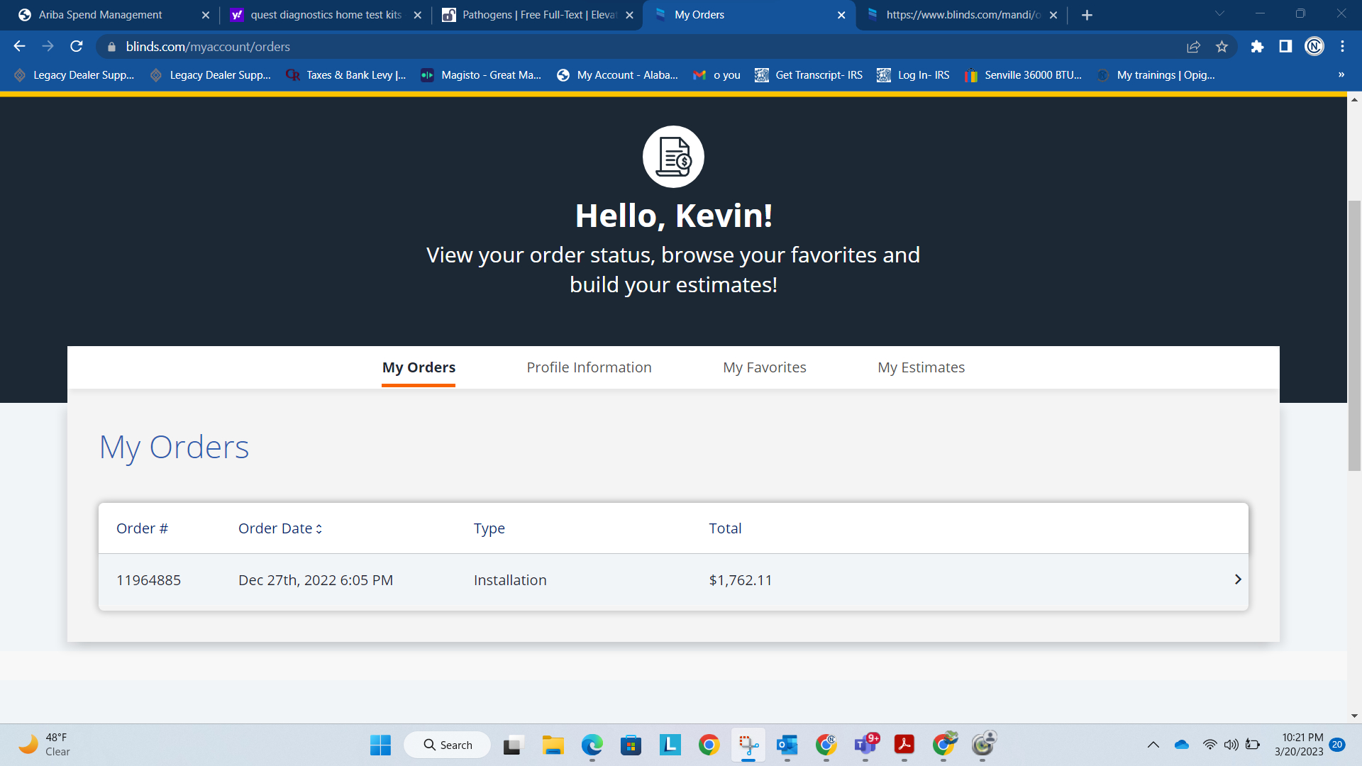The width and height of the screenshot is (1362, 766).
Task: Click the Search box in the taskbar
Action: (x=447, y=745)
